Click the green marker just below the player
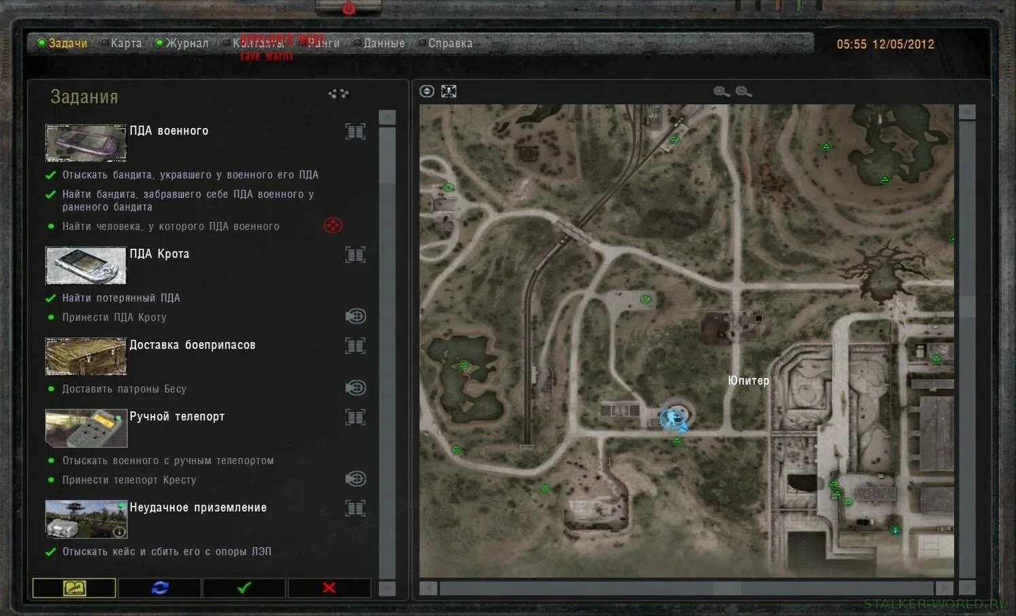This screenshot has height=616, width=1016. point(677,442)
